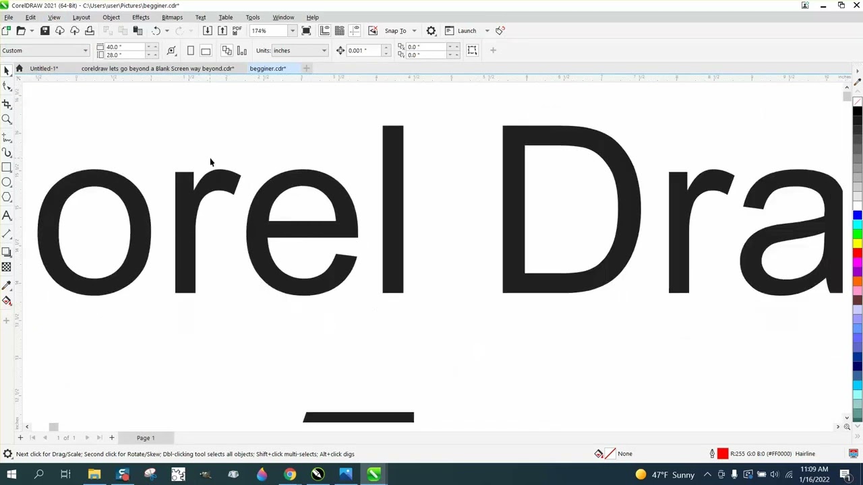Select the Pick tool in toolbox
The height and width of the screenshot is (485, 863).
(x=7, y=70)
